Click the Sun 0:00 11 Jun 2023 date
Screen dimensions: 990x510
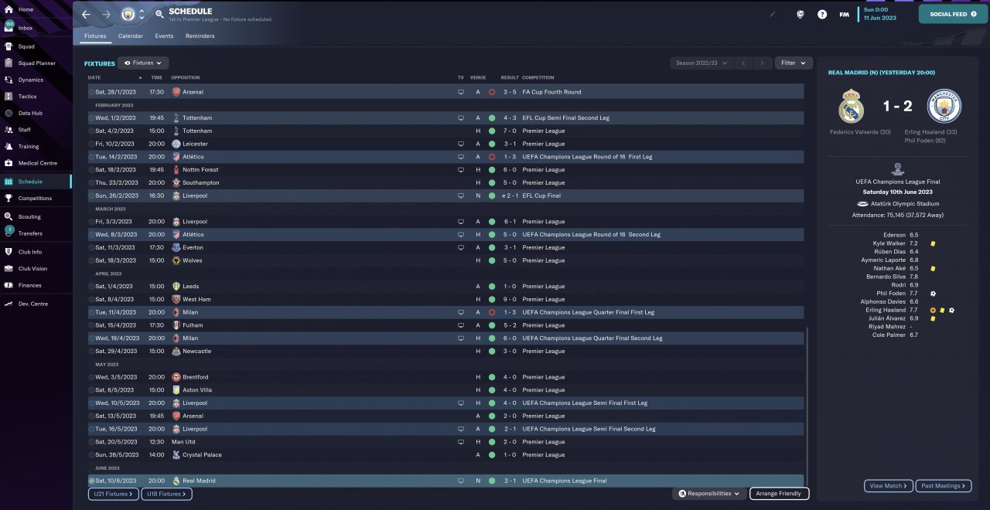tap(880, 14)
